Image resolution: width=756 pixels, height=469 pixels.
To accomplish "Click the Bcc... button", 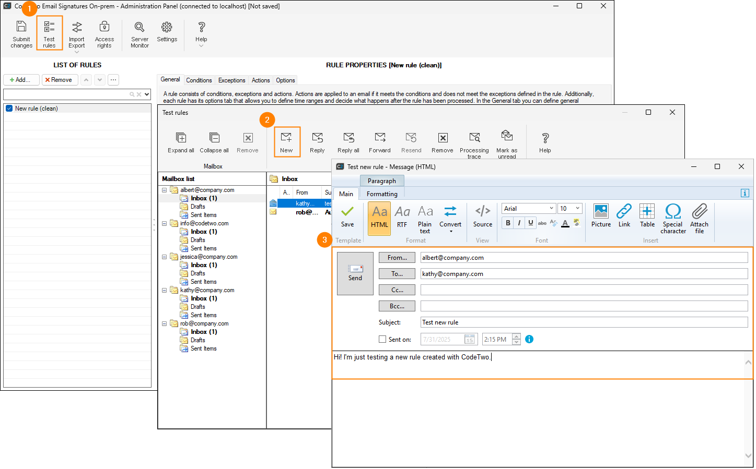I will click(x=397, y=306).
